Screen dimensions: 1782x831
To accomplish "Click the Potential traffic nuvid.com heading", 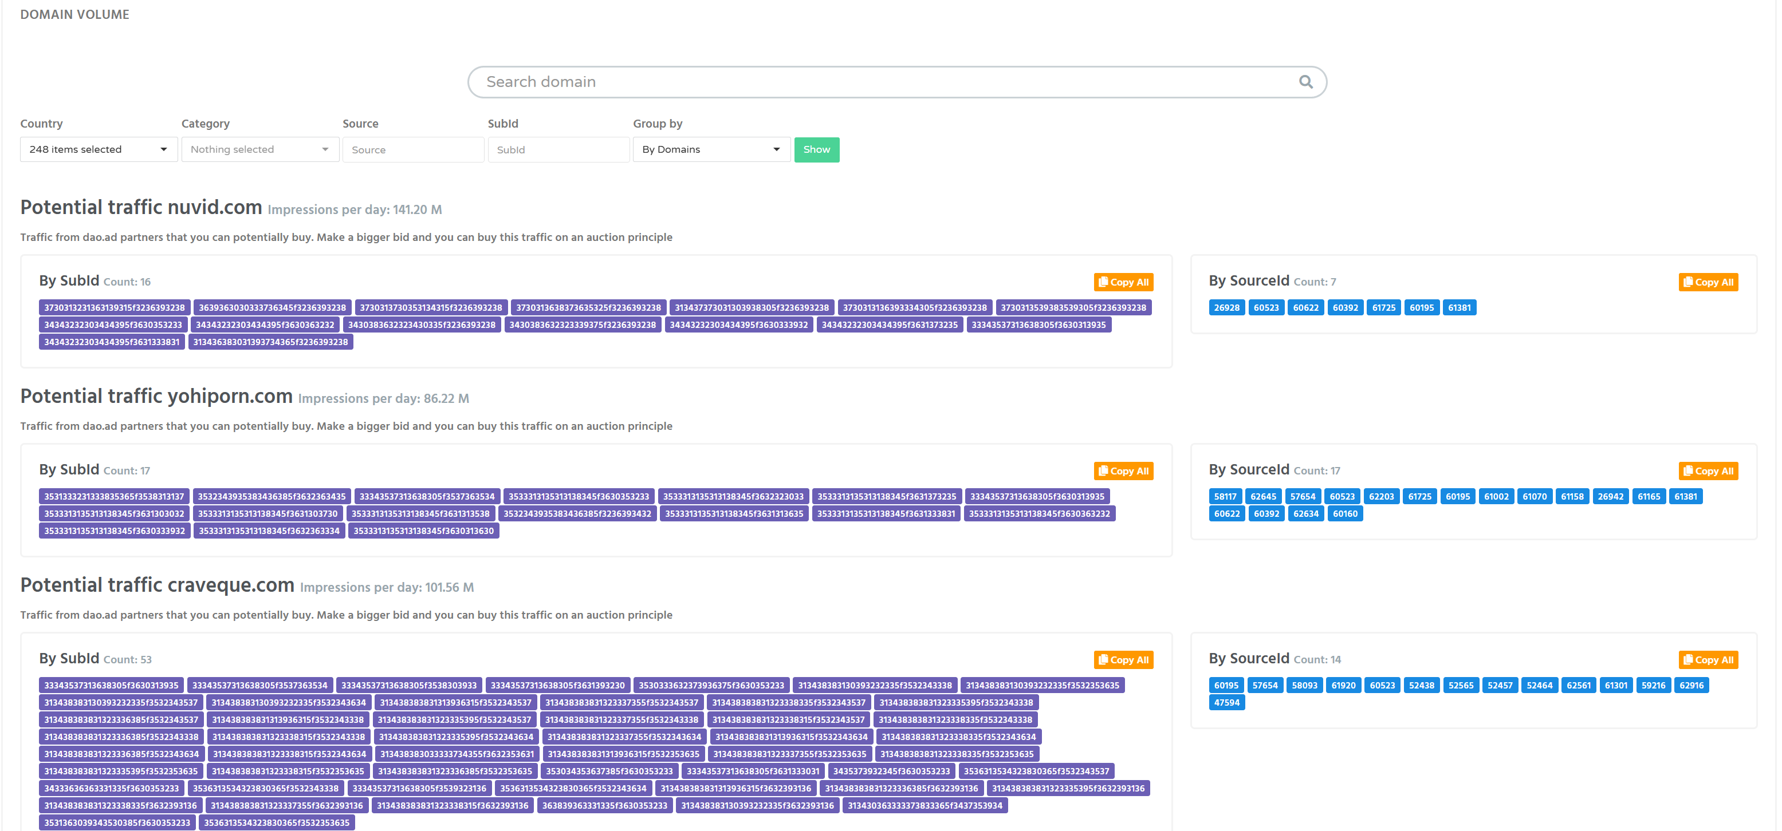I will pyautogui.click(x=141, y=207).
